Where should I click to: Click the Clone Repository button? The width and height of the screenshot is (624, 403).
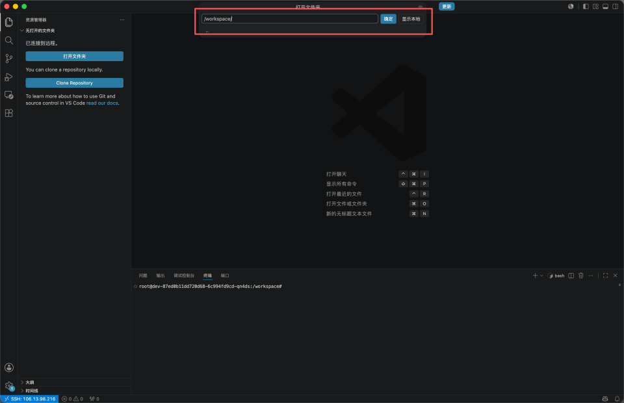[x=74, y=83]
